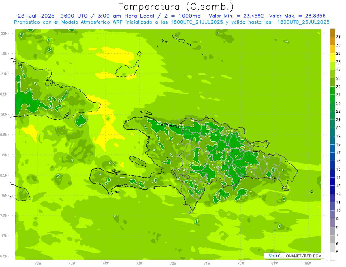Click the legend label "22"

338,111
